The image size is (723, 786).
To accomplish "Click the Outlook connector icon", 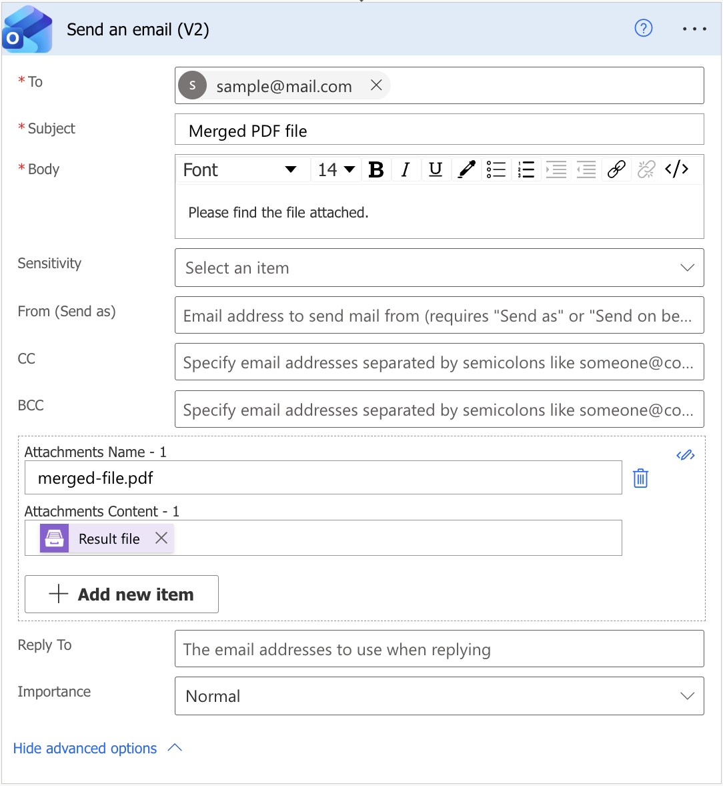I will pos(27,29).
